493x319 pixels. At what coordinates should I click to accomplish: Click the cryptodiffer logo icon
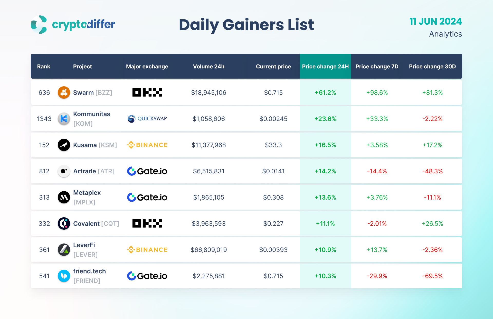(39, 25)
